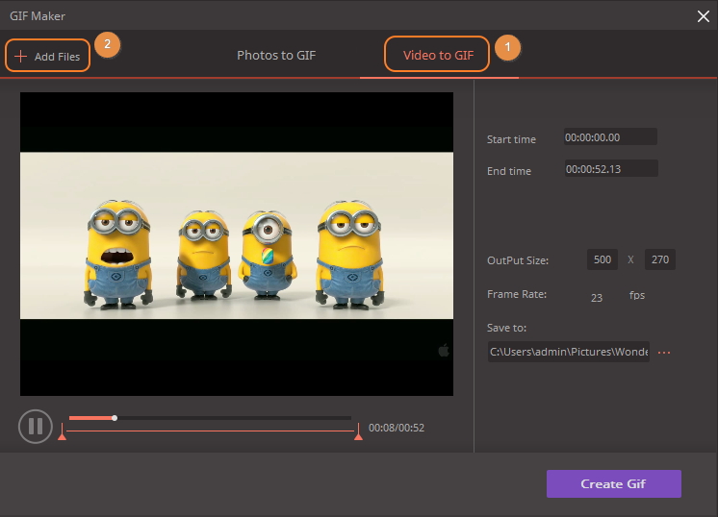Browse for save folder with three dots
The image size is (718, 517).
[x=664, y=353]
